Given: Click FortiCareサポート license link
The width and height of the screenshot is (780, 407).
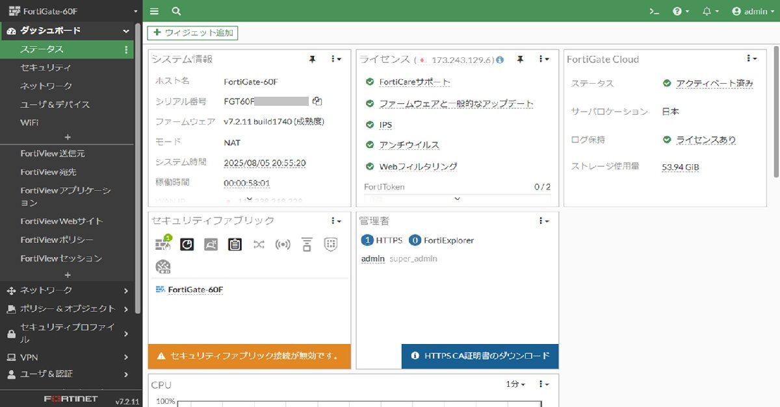Looking at the screenshot, I should 415,82.
